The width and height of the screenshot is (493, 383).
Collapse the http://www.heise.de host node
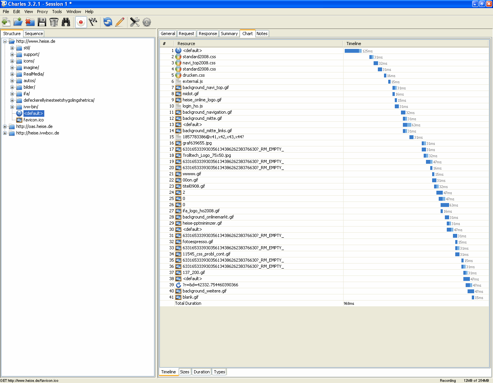pyautogui.click(x=5, y=42)
